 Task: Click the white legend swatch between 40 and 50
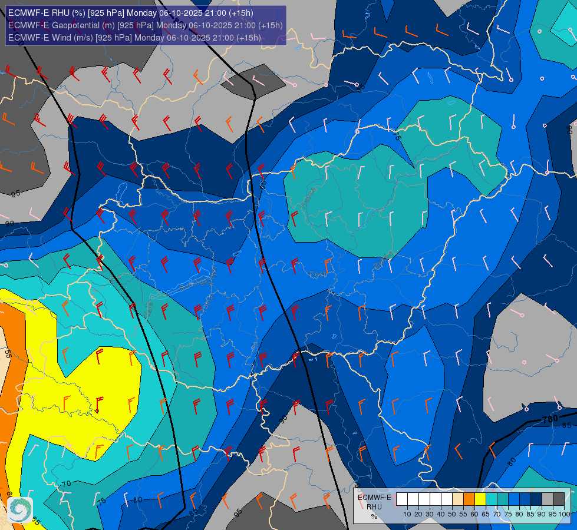pyautogui.click(x=447, y=499)
